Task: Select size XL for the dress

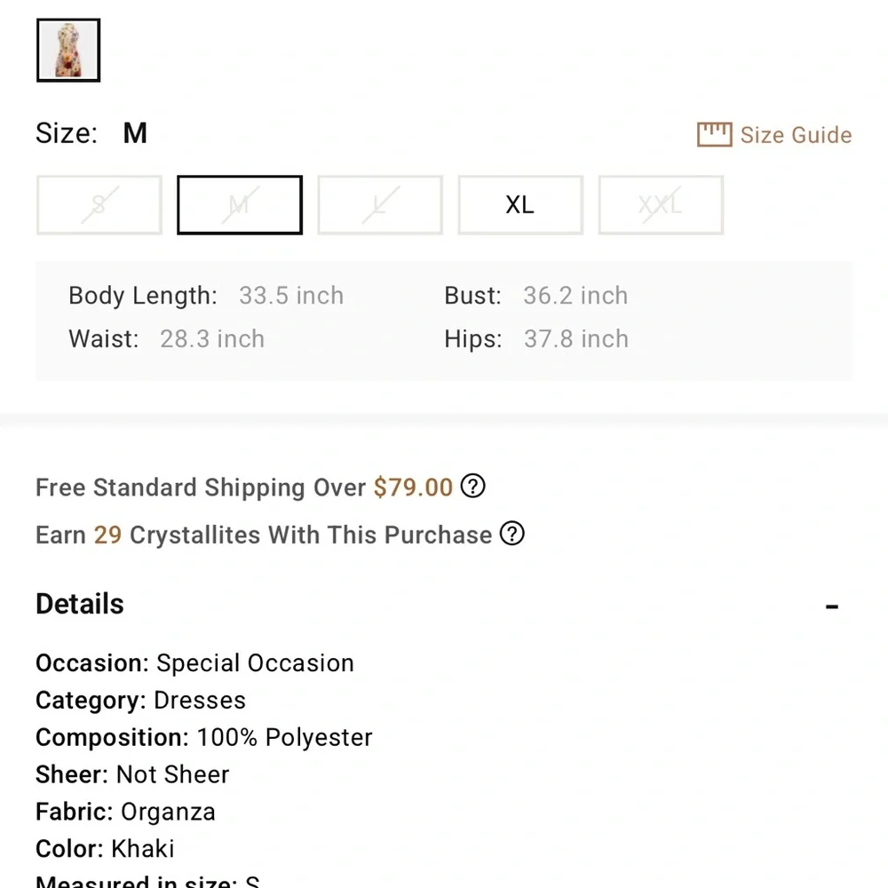Action: pos(520,205)
